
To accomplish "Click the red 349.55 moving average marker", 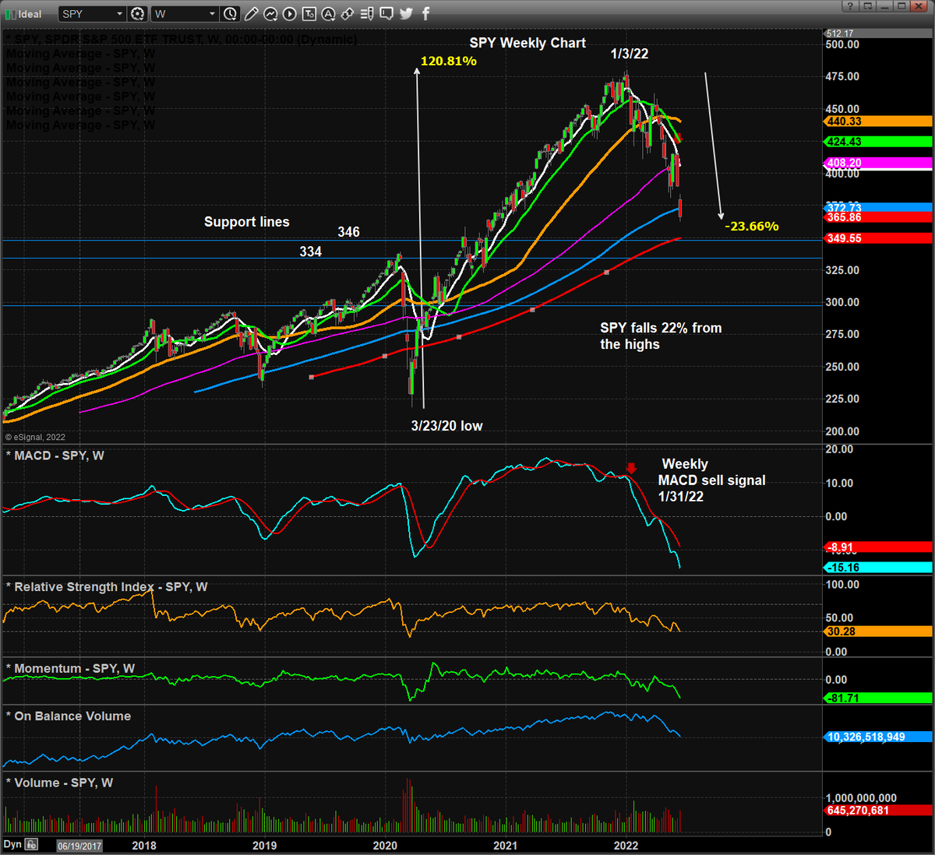I will point(878,238).
